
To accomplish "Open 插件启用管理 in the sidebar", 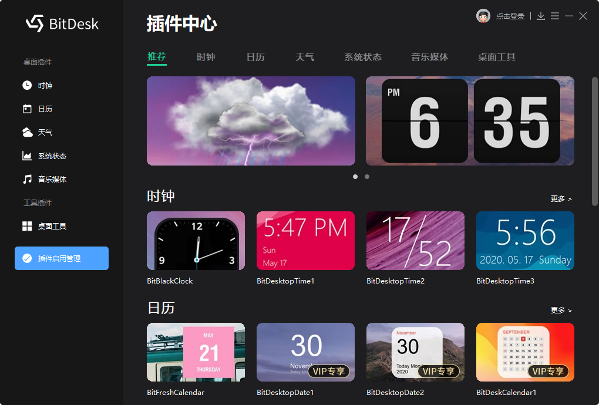I will pyautogui.click(x=61, y=258).
